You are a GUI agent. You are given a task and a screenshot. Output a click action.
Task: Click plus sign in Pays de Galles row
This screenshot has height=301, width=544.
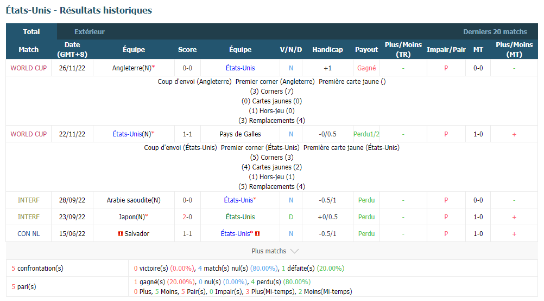[x=514, y=135]
